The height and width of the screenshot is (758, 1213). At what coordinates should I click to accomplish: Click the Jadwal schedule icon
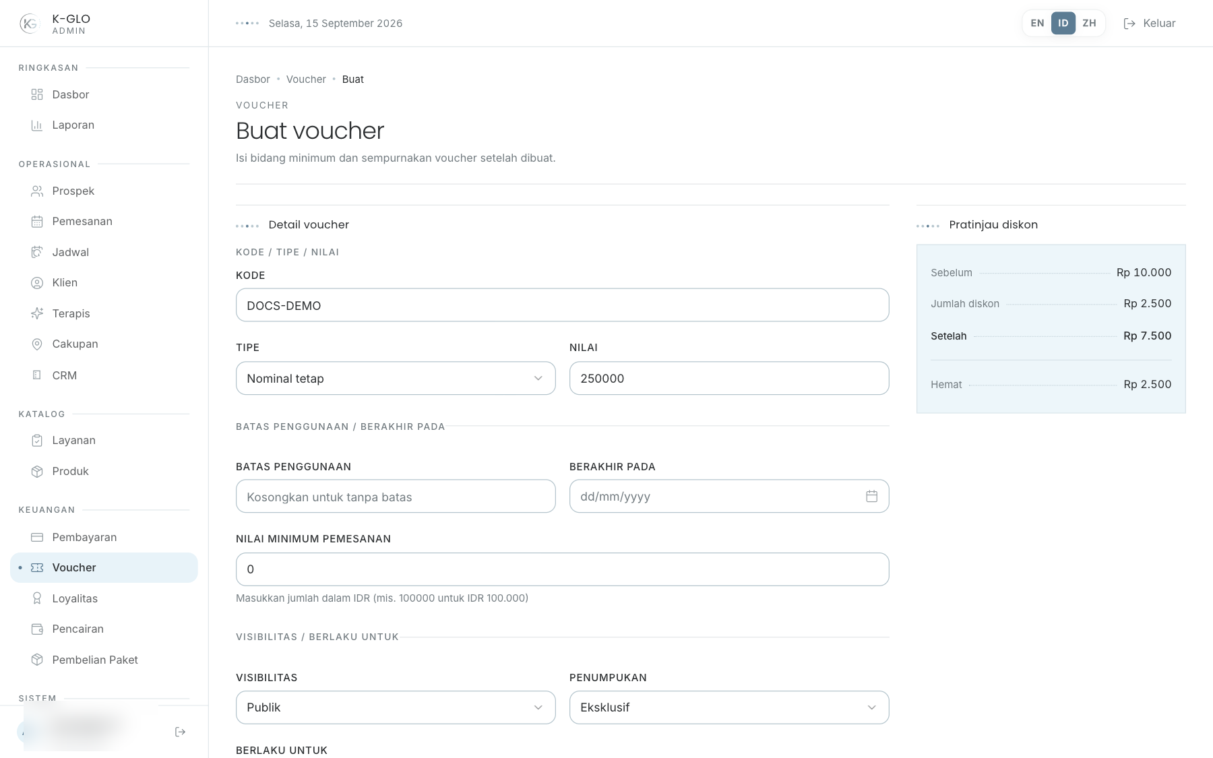pos(37,253)
